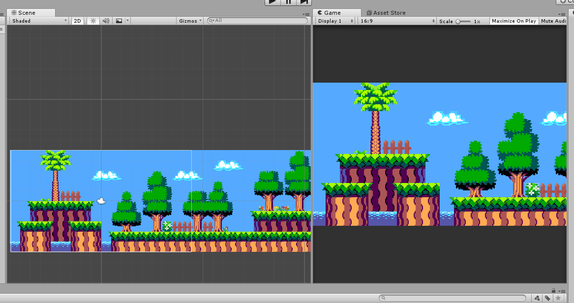Open the Display 1 dropdown
Image resolution: width=574 pixels, height=303 pixels.
pos(335,21)
